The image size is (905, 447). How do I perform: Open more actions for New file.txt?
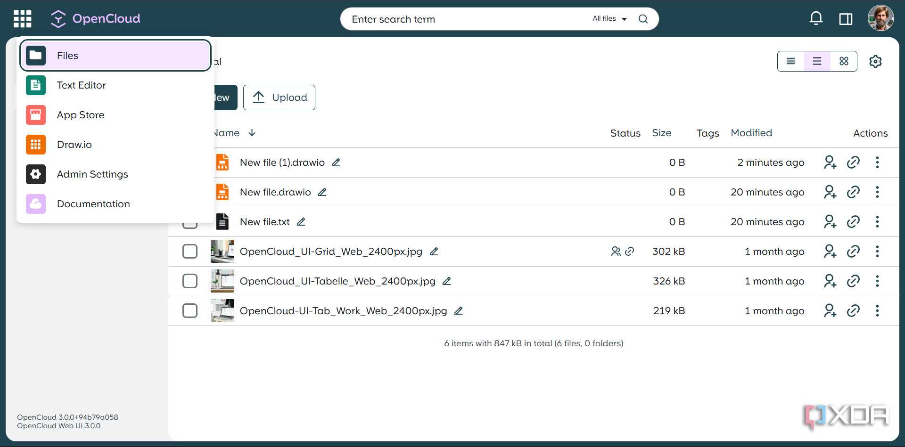click(877, 221)
